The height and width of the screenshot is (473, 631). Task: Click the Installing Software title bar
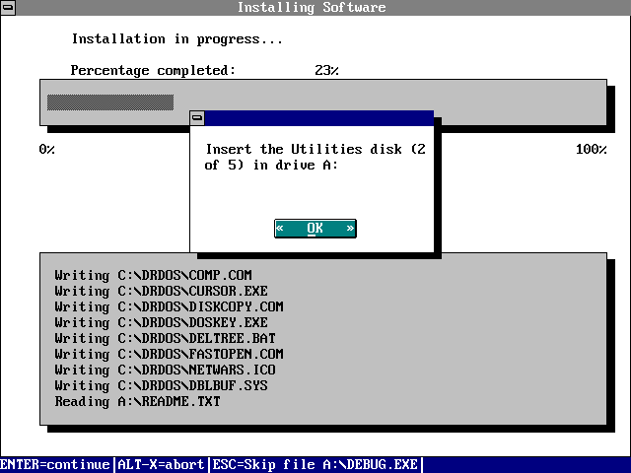point(312,8)
